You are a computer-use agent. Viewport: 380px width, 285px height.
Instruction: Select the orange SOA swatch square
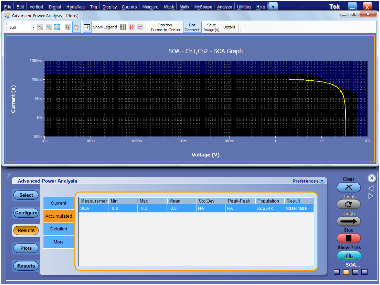click(346, 272)
